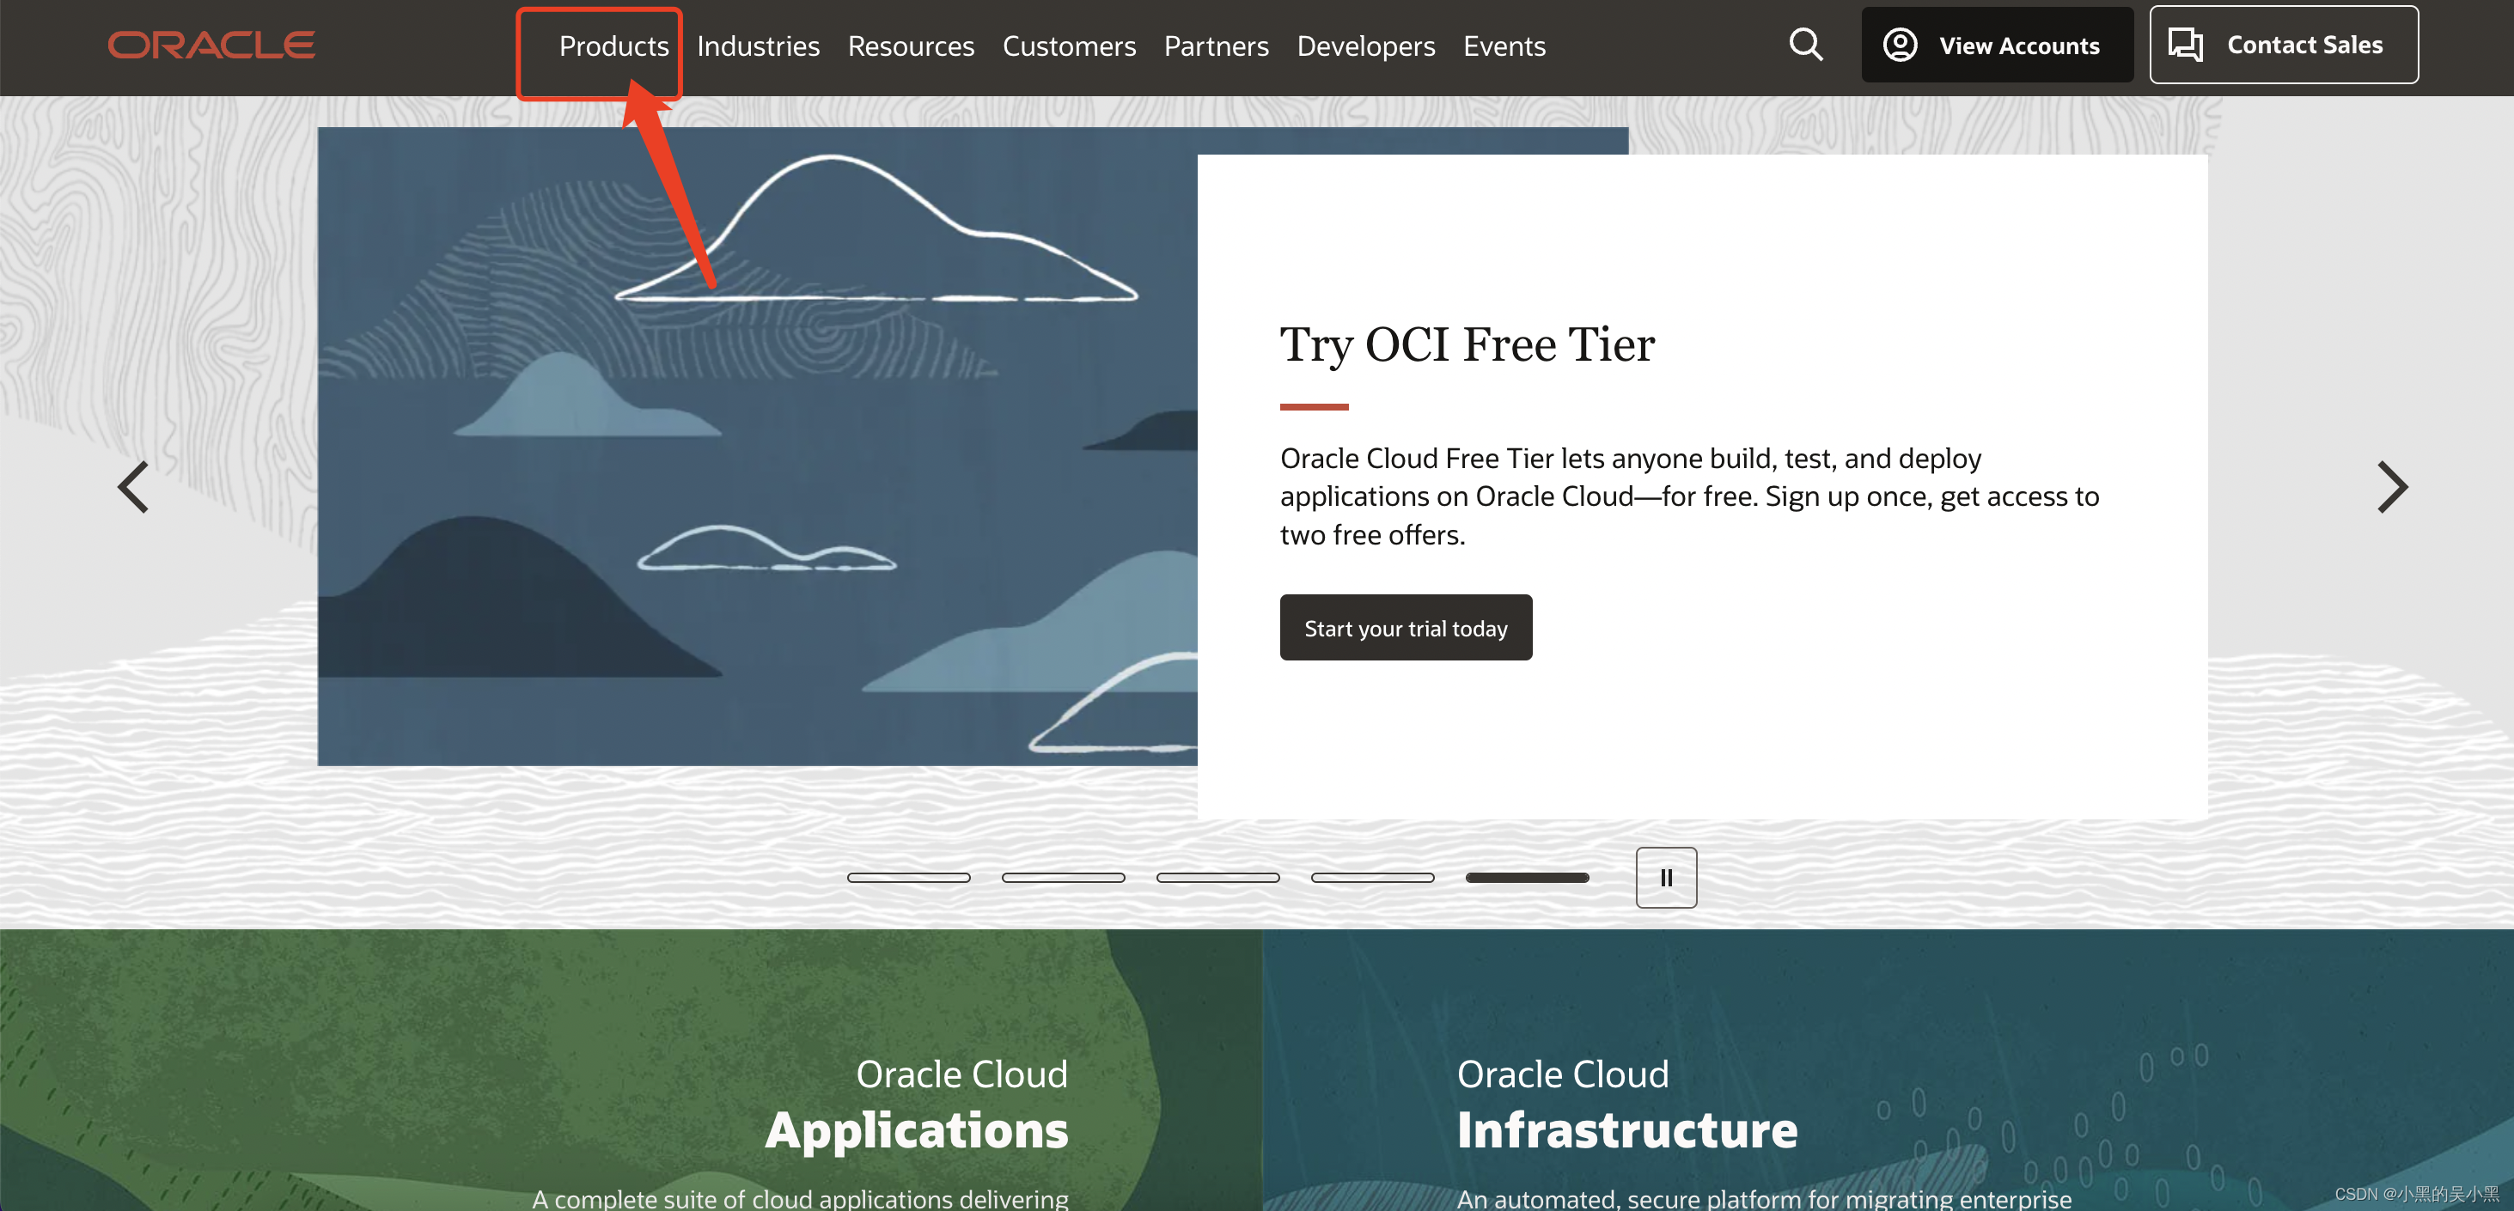Click Start your trial today button
Screen dimensions: 2514x1211
pos(1406,628)
